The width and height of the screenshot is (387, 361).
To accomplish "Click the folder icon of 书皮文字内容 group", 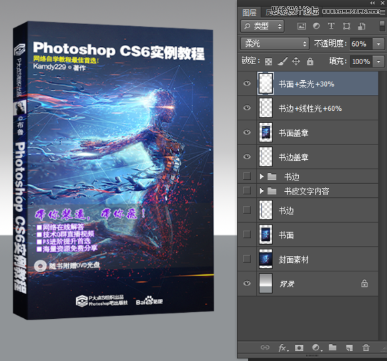I will click(x=272, y=191).
